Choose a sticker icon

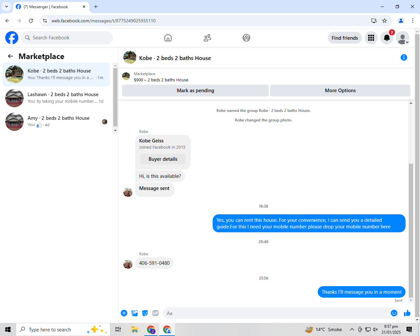[x=145, y=313]
